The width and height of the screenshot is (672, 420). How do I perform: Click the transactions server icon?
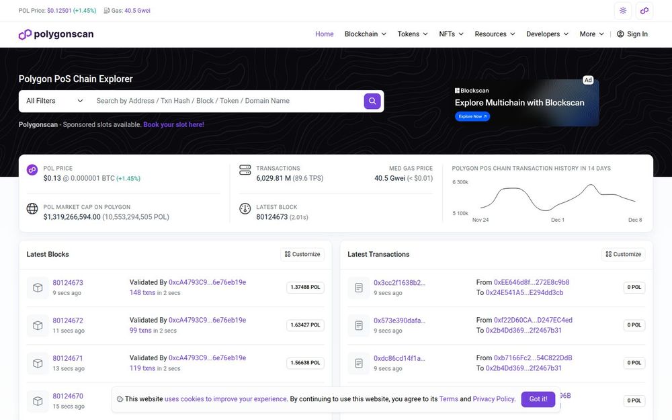click(x=245, y=170)
